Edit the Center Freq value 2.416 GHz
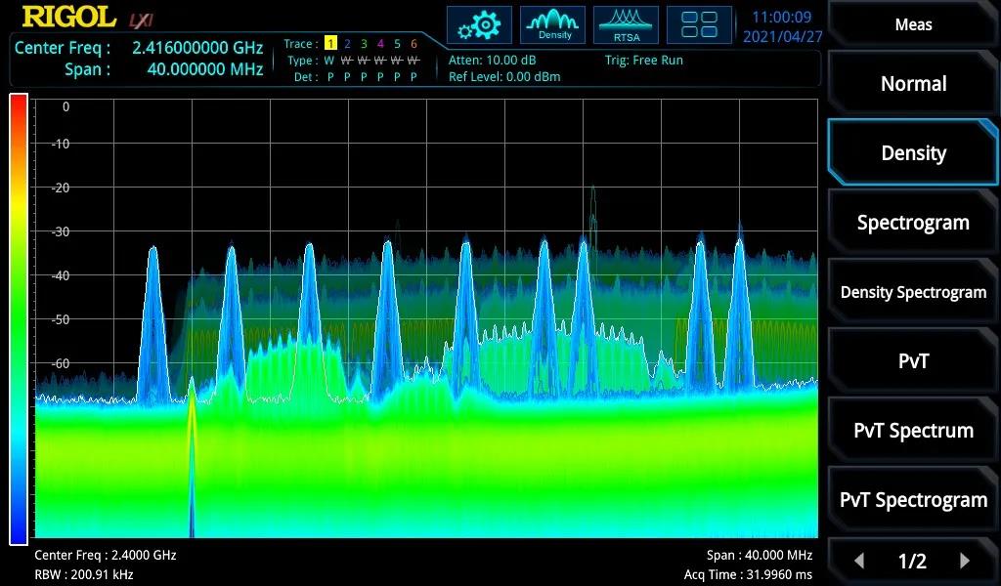Image resolution: width=1001 pixels, height=586 pixels. (197, 48)
